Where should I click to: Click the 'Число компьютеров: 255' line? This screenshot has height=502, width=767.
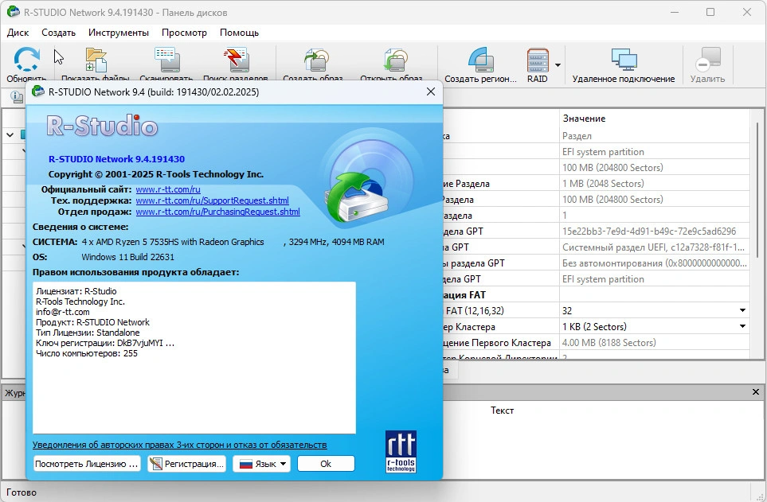[87, 353]
